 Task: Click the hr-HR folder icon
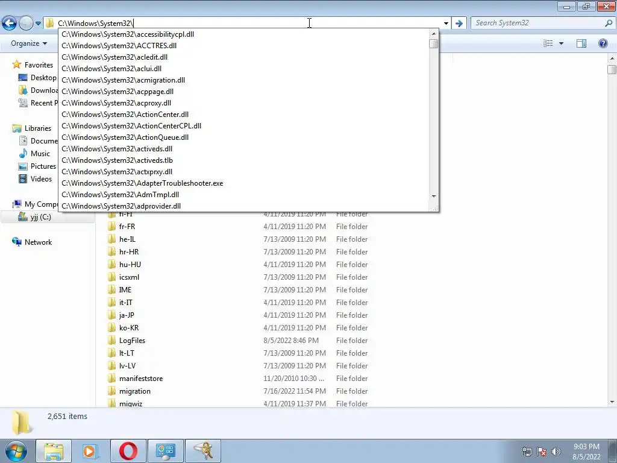(x=112, y=252)
